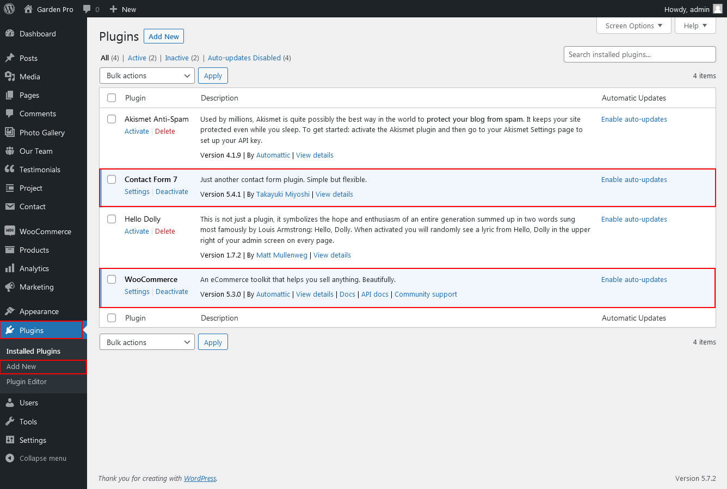727x489 pixels.
Task: Click the Contact envelope icon
Action: (9, 206)
